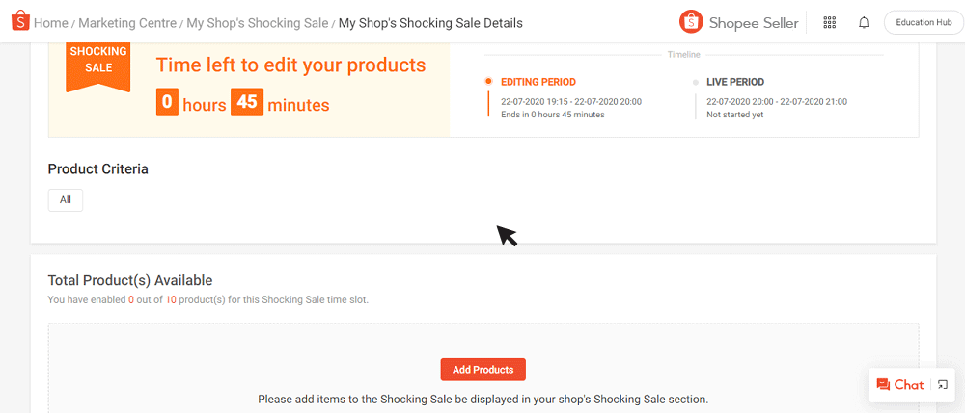Click the Editing Period heading
The image size is (965, 413).
coord(538,83)
